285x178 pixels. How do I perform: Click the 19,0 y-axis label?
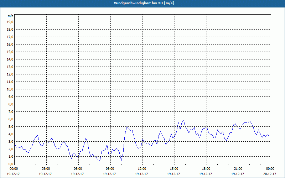click(10, 22)
